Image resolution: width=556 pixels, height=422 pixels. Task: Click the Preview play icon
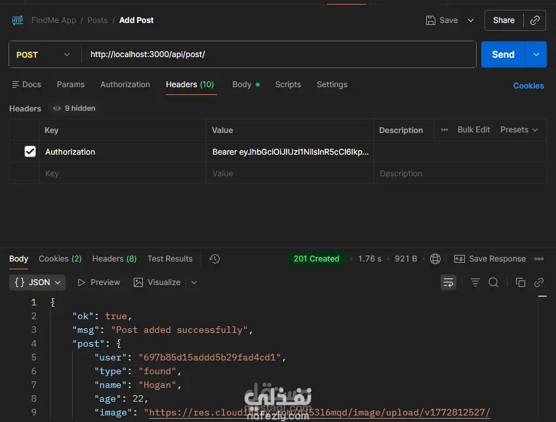81,282
